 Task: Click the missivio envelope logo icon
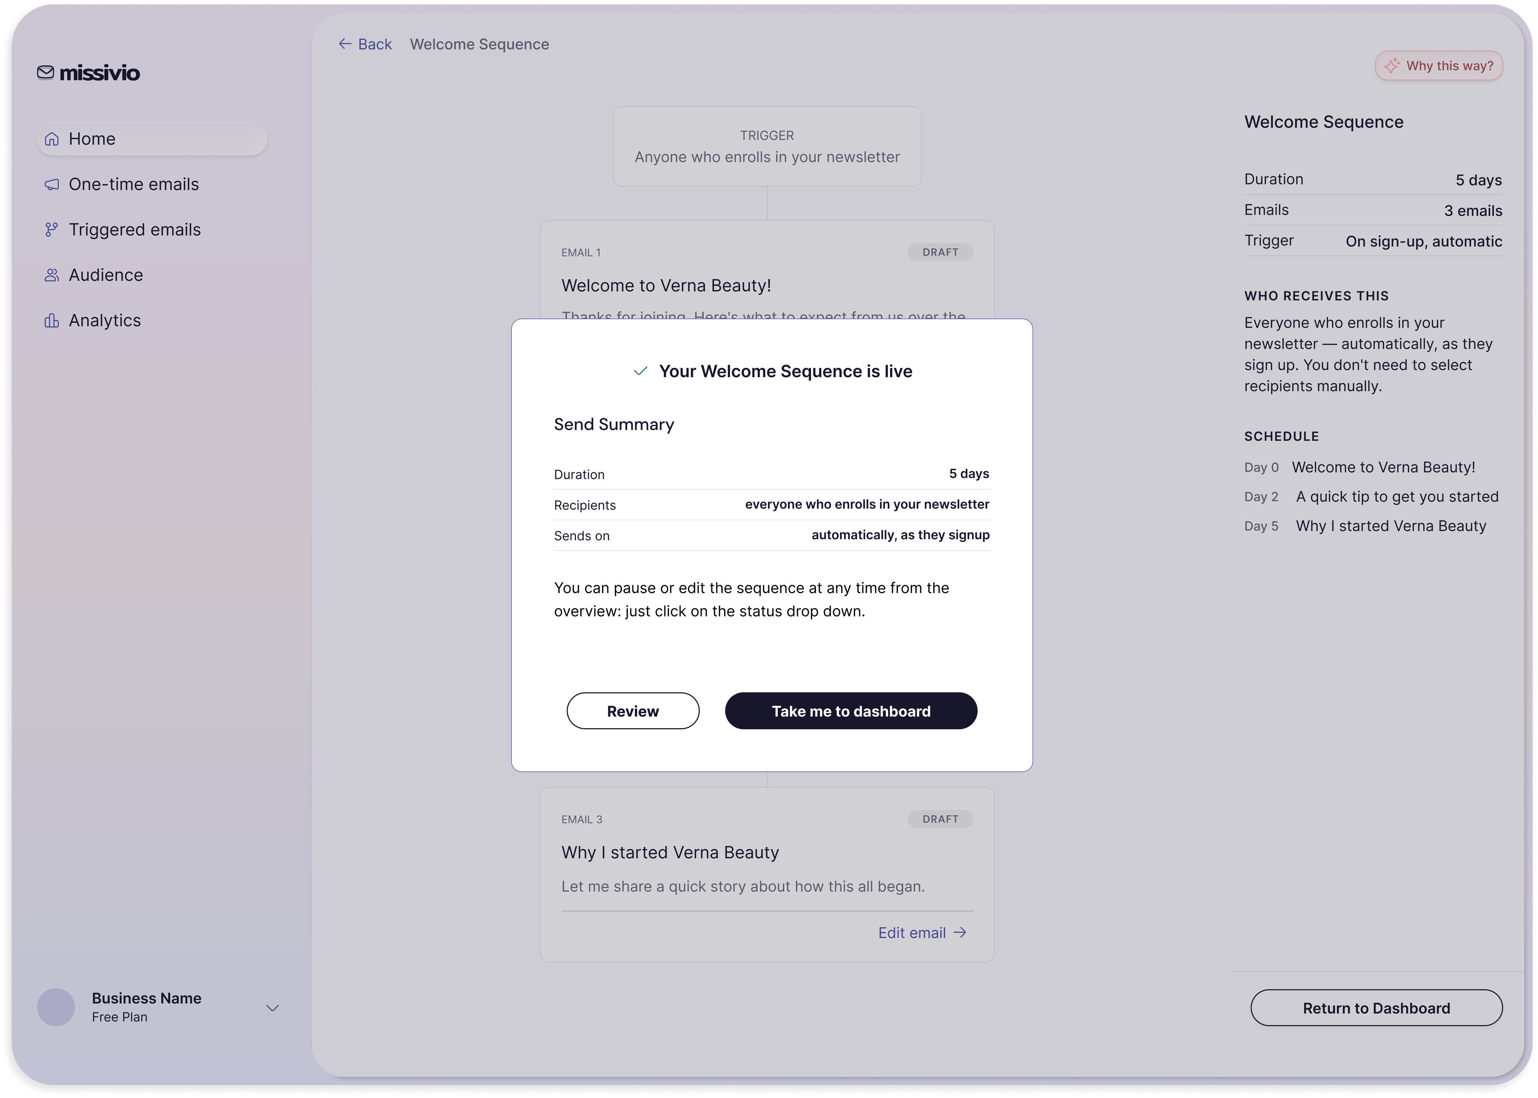[x=45, y=72]
